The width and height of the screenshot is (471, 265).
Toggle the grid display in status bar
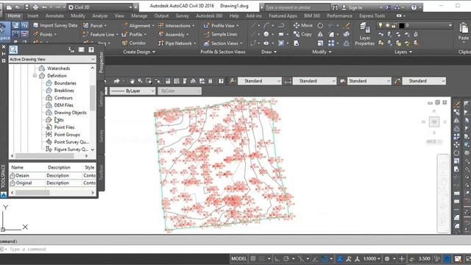coord(253,258)
